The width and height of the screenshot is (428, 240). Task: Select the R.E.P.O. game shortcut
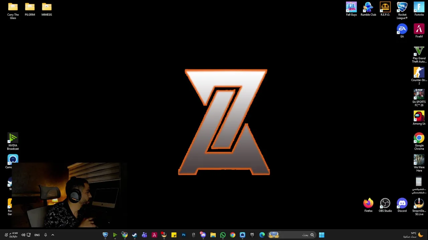(385, 9)
